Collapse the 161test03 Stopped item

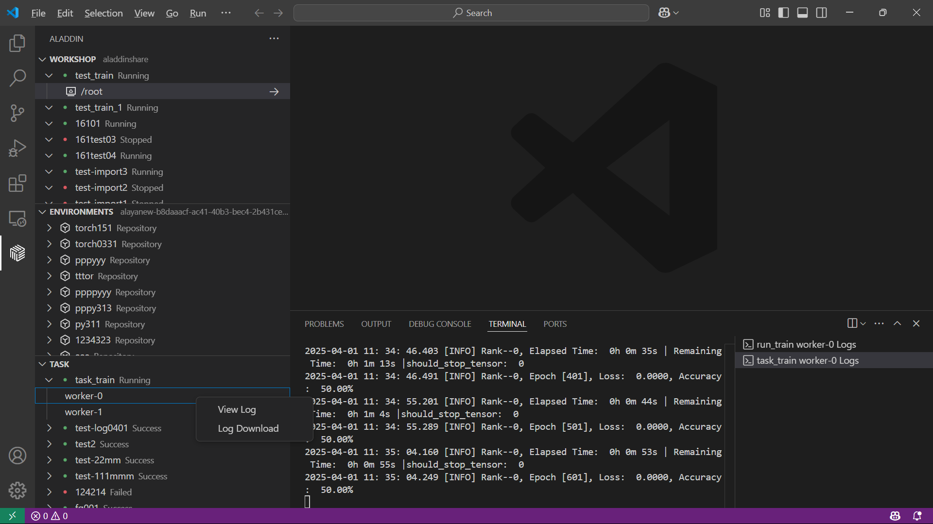49,139
